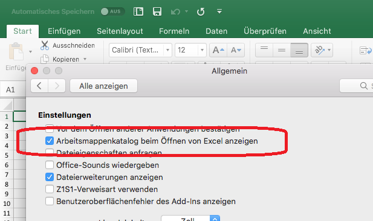Open the Überprüfen ribbon tab
The image size is (373, 221).
pos(265,31)
